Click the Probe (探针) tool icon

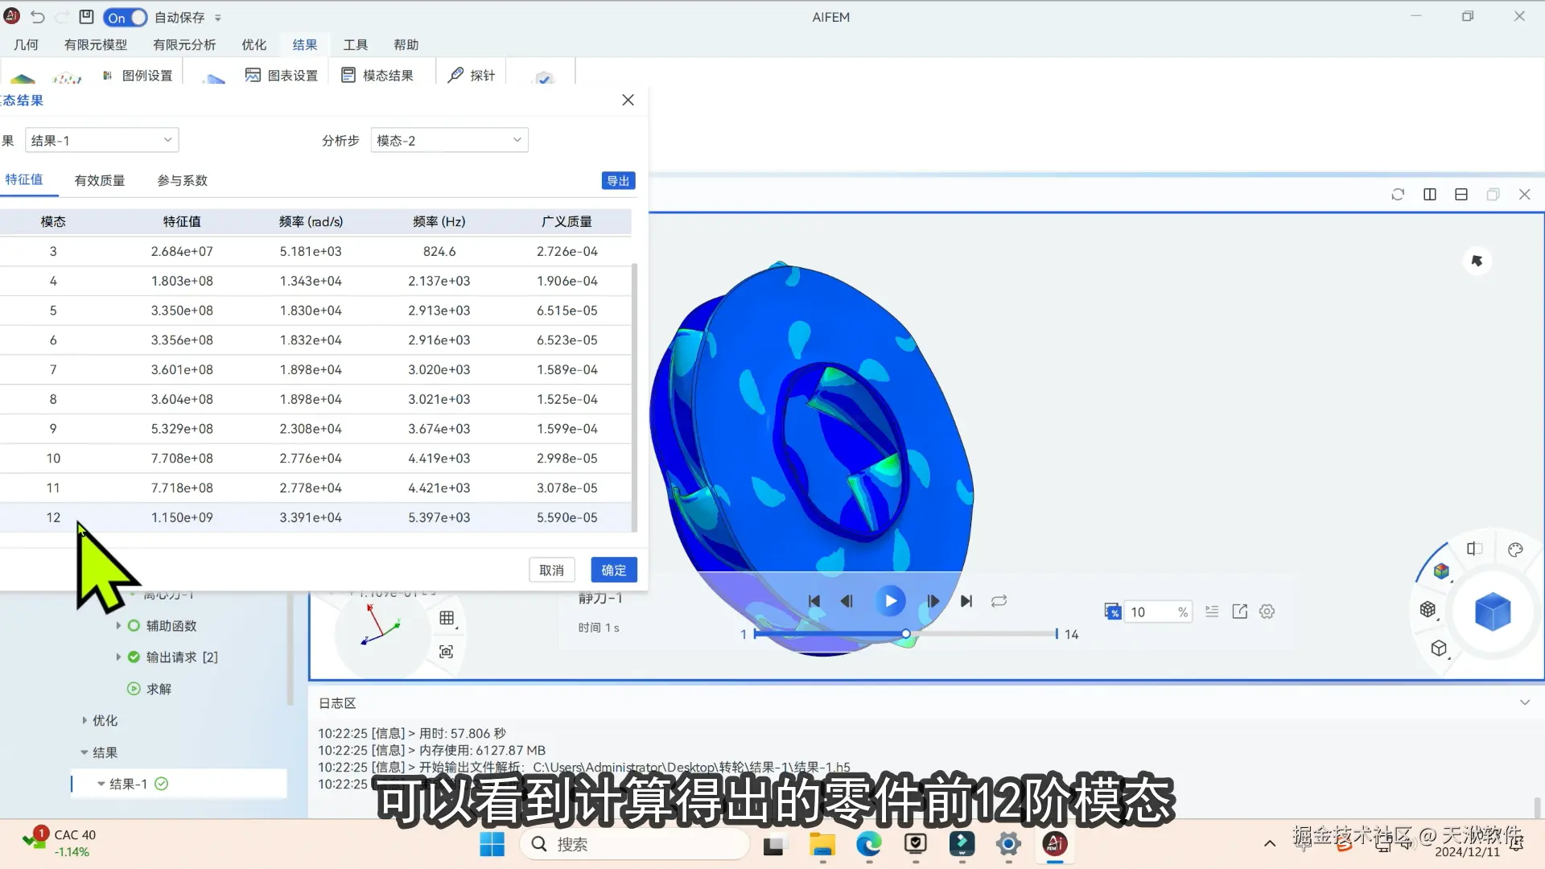pyautogui.click(x=456, y=75)
